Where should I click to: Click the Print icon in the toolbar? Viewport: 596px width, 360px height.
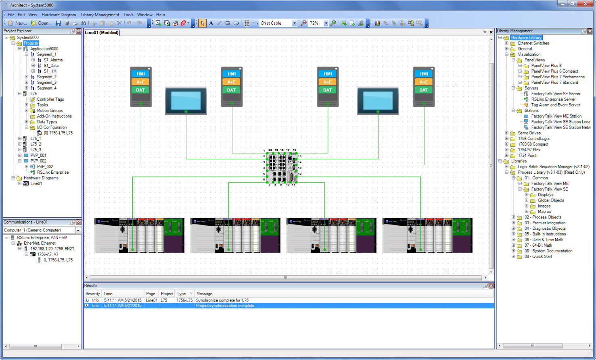click(x=75, y=23)
